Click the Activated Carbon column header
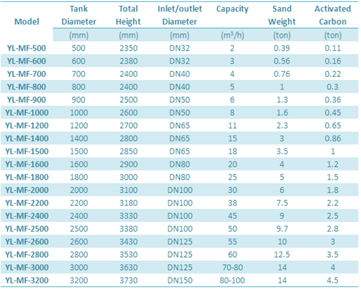361x289 pixels. pyautogui.click(x=333, y=15)
